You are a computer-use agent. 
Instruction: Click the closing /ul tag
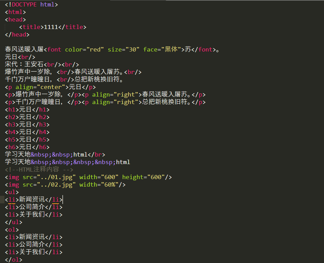pyautogui.click(x=13, y=222)
